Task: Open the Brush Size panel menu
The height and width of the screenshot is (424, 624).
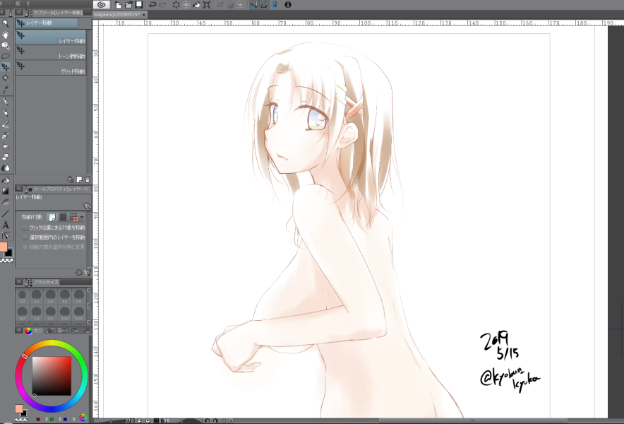Action: 18,282
